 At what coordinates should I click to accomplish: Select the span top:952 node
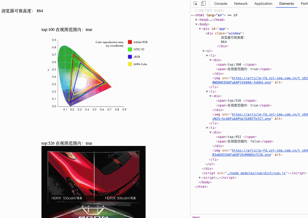(x=236, y=137)
